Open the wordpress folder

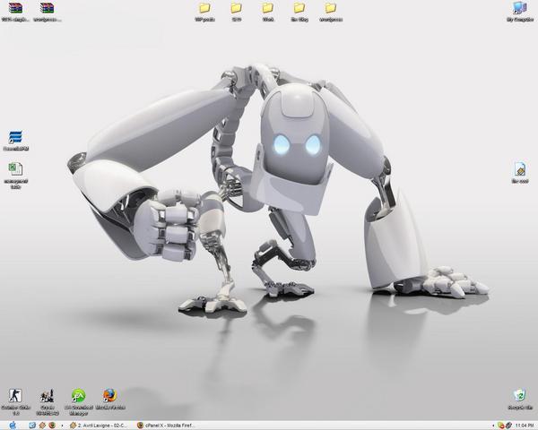click(x=331, y=12)
